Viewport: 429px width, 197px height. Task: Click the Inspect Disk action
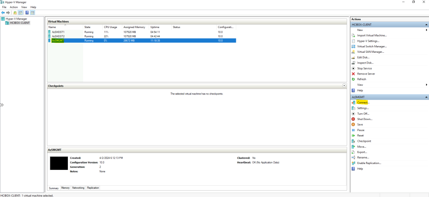click(365, 63)
